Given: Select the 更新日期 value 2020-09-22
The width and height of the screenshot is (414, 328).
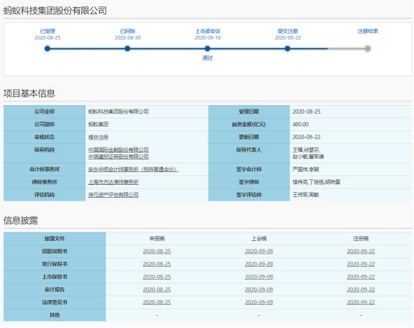Looking at the screenshot, I should (306, 137).
